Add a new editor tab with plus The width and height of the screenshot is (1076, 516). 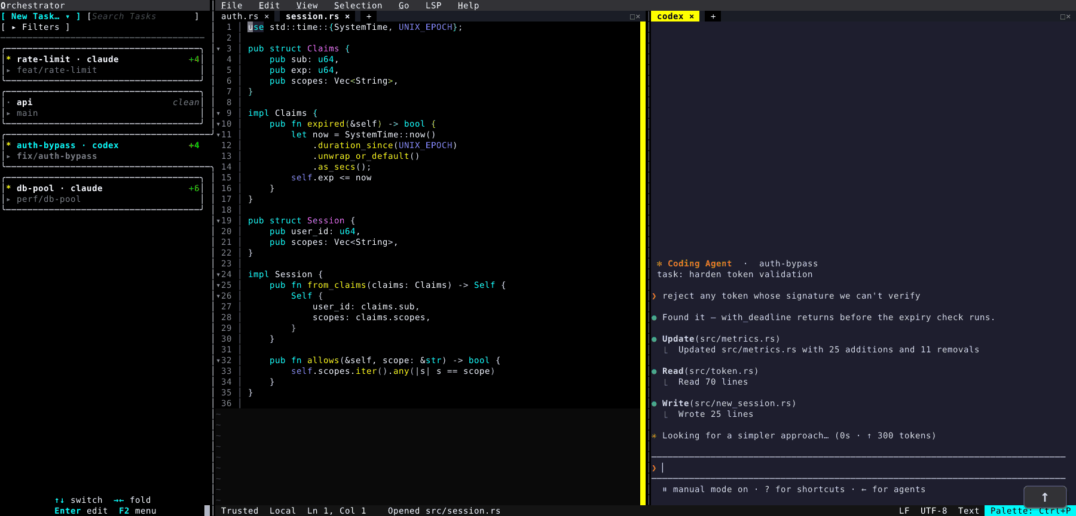pyautogui.click(x=369, y=16)
